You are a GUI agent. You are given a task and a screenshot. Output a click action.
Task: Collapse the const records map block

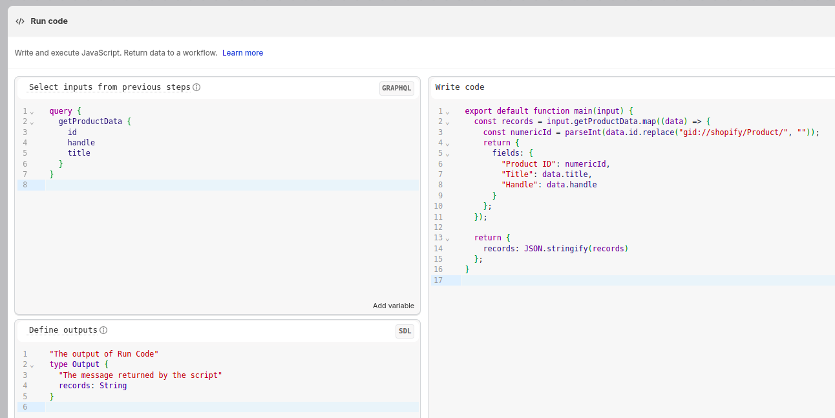pos(447,122)
